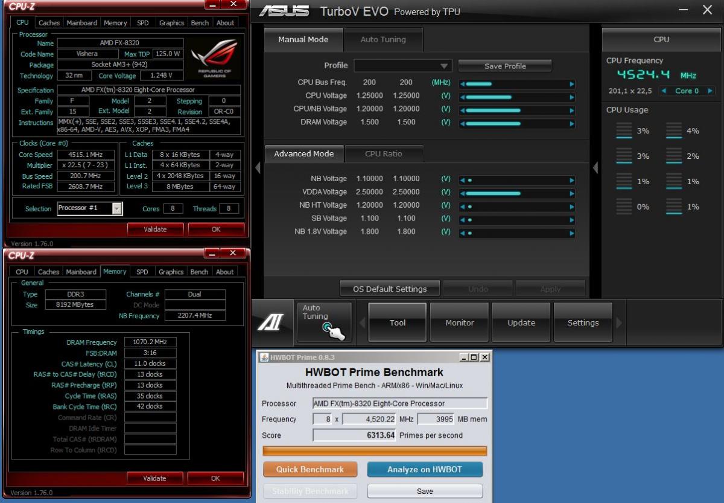Click the ASUS AI Suite logo icon
This screenshot has width=724, height=503.
click(x=271, y=323)
